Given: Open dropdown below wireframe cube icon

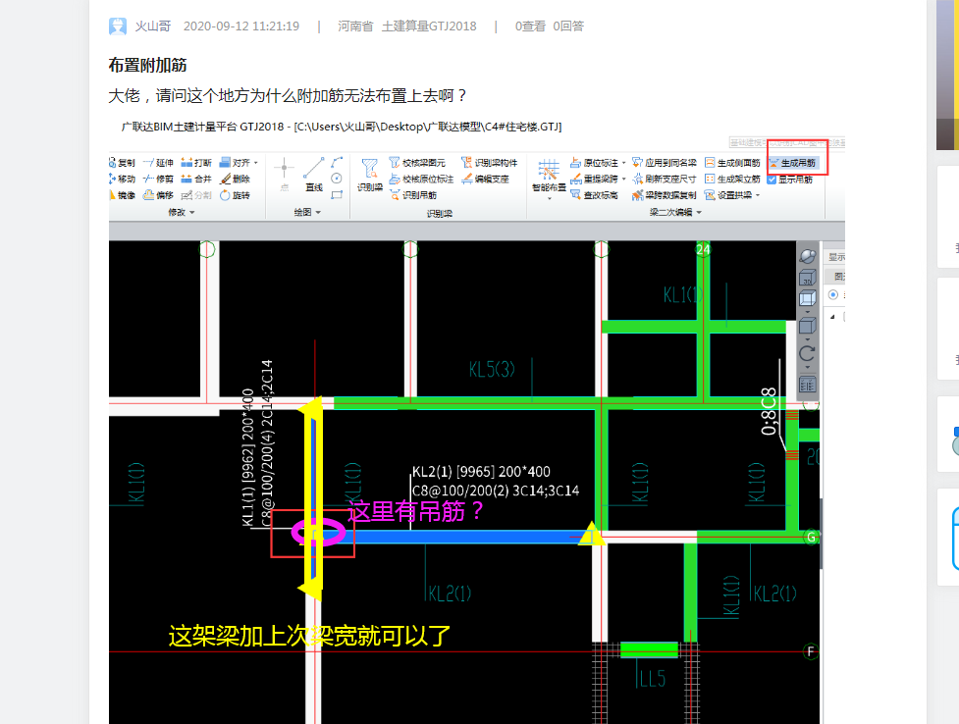Looking at the screenshot, I should click(807, 311).
